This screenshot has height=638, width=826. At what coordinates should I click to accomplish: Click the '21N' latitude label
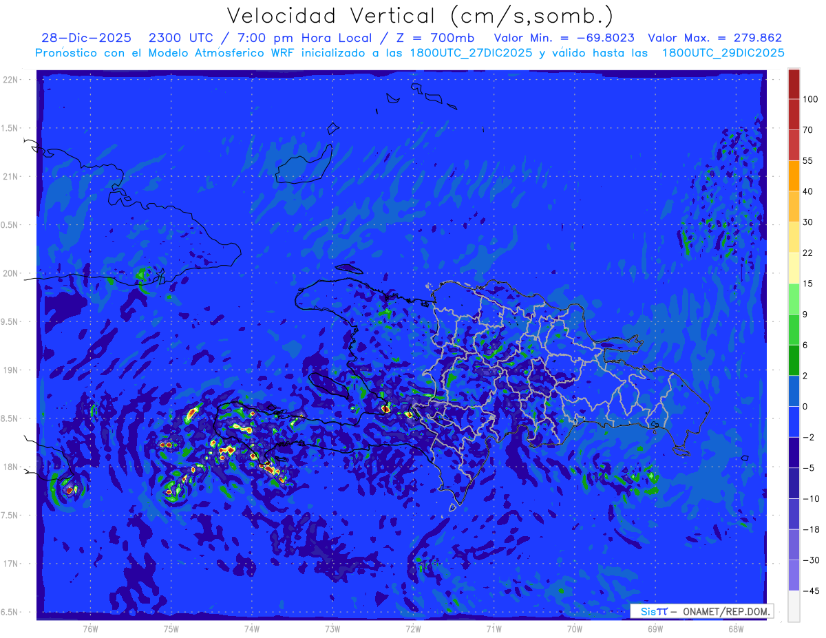(10, 176)
